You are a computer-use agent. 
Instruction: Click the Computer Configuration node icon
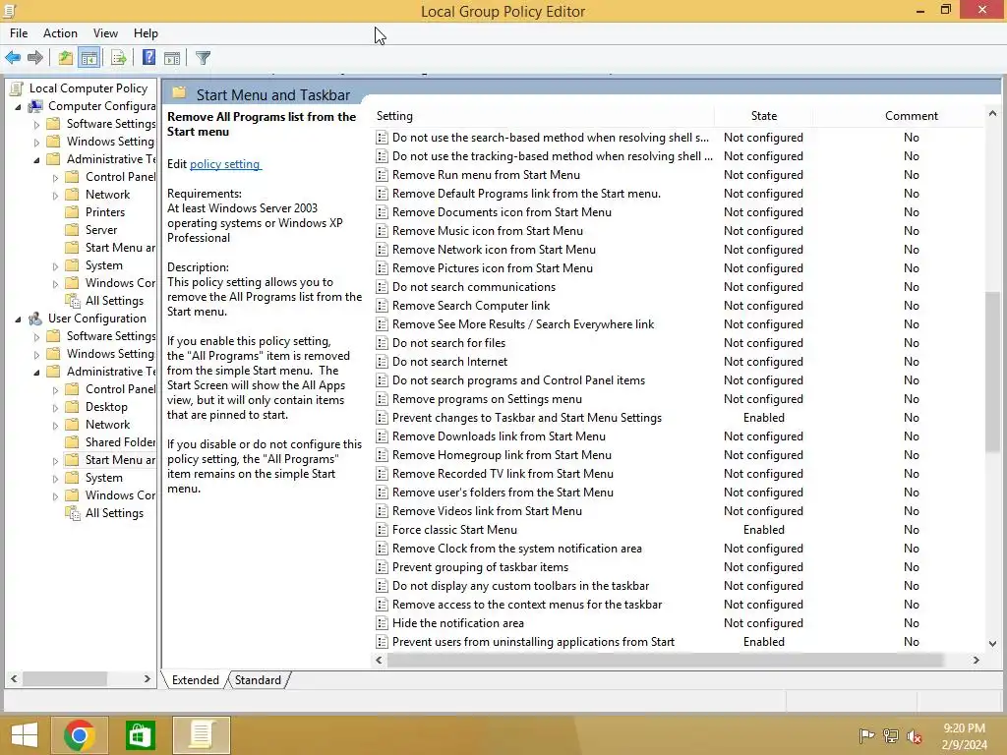[x=36, y=106]
